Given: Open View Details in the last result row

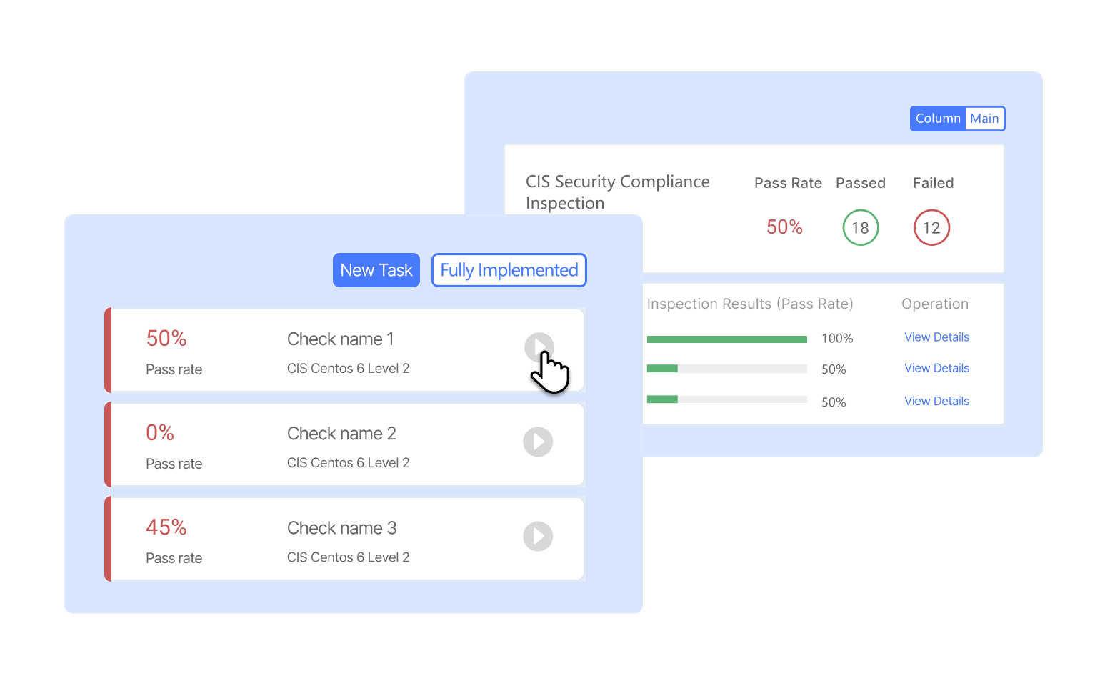Looking at the screenshot, I should (x=936, y=401).
